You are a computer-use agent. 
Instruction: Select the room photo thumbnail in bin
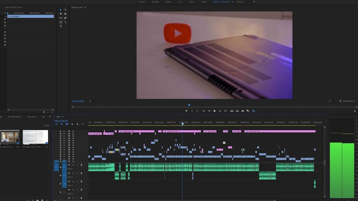[10, 137]
